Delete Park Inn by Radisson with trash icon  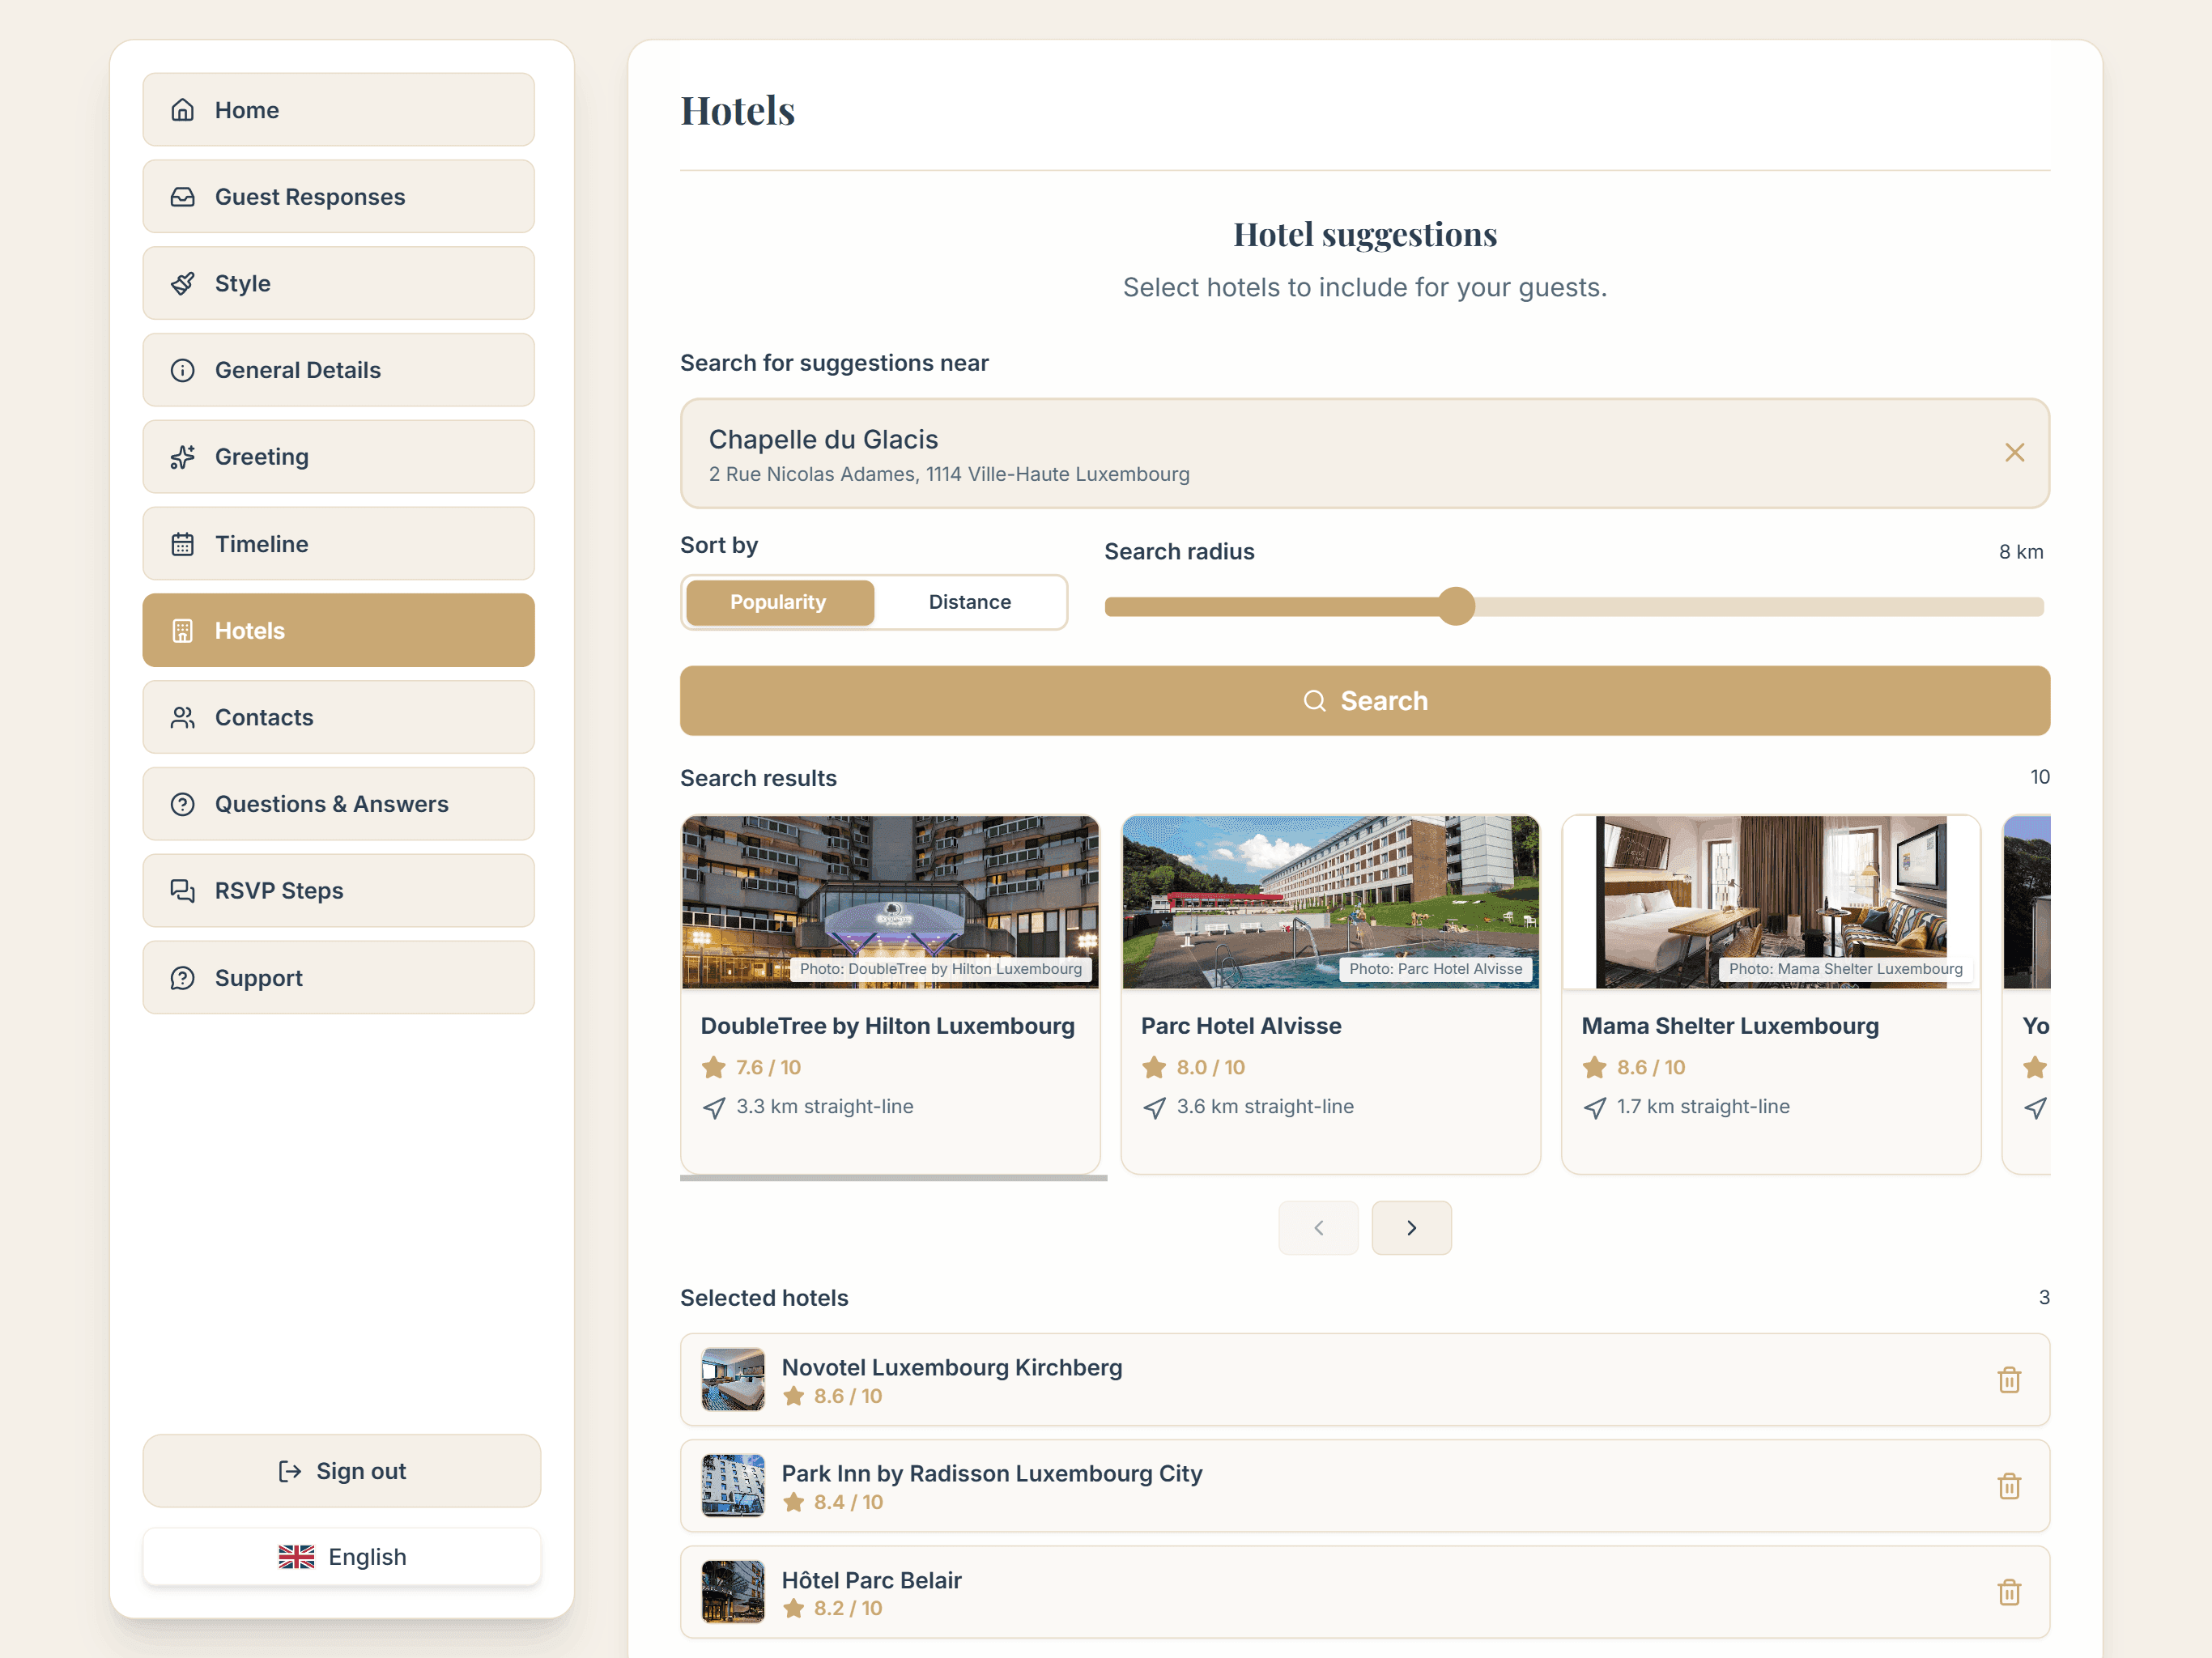point(2009,1486)
